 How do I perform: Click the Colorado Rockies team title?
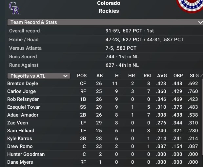point(109,7)
